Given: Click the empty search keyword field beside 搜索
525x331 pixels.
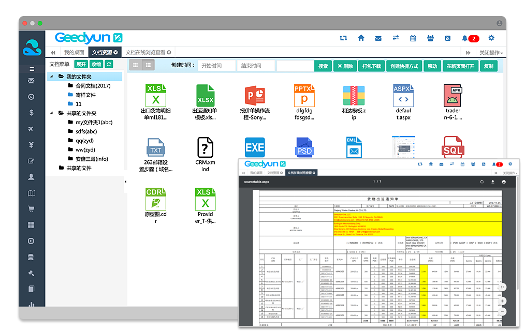Looking at the screenshot, I should (295, 66).
